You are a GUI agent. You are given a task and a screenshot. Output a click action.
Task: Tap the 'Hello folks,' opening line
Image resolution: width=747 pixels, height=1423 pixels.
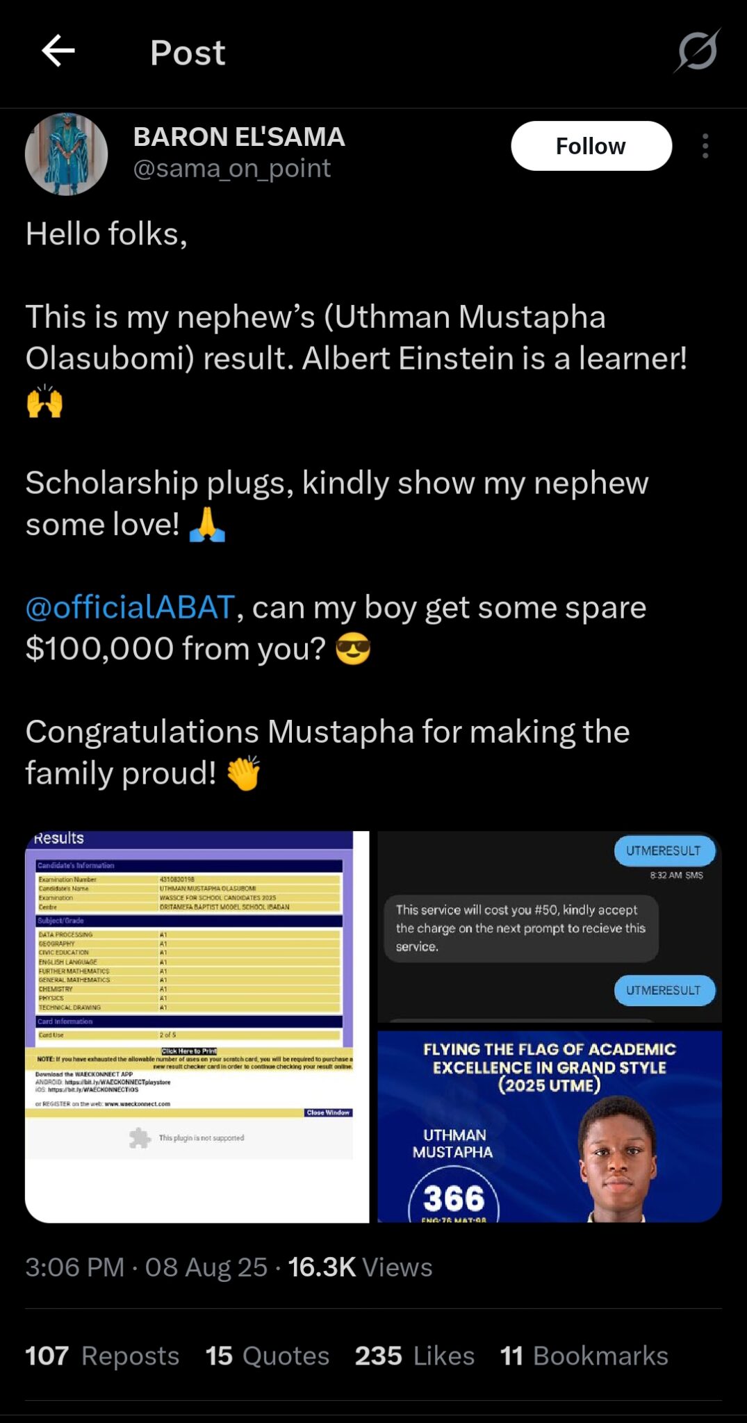click(x=106, y=234)
